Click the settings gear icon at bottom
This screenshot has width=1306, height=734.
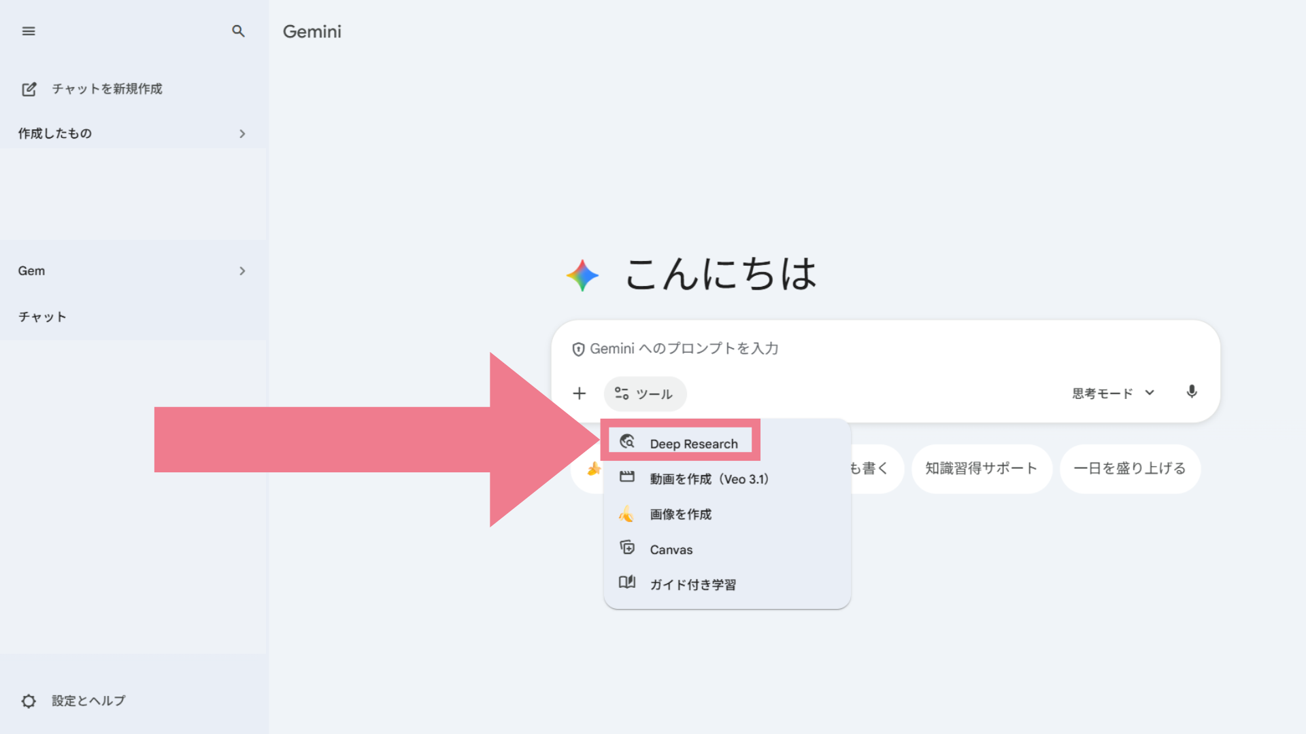pyautogui.click(x=29, y=701)
